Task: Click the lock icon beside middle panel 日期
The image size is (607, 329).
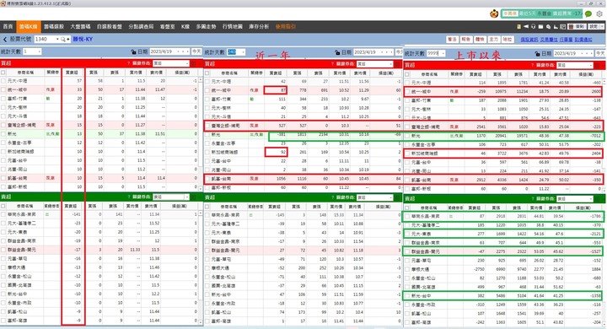Action: tap(337, 52)
